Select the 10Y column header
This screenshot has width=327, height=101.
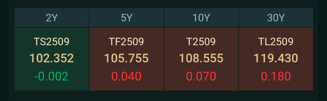click(201, 18)
